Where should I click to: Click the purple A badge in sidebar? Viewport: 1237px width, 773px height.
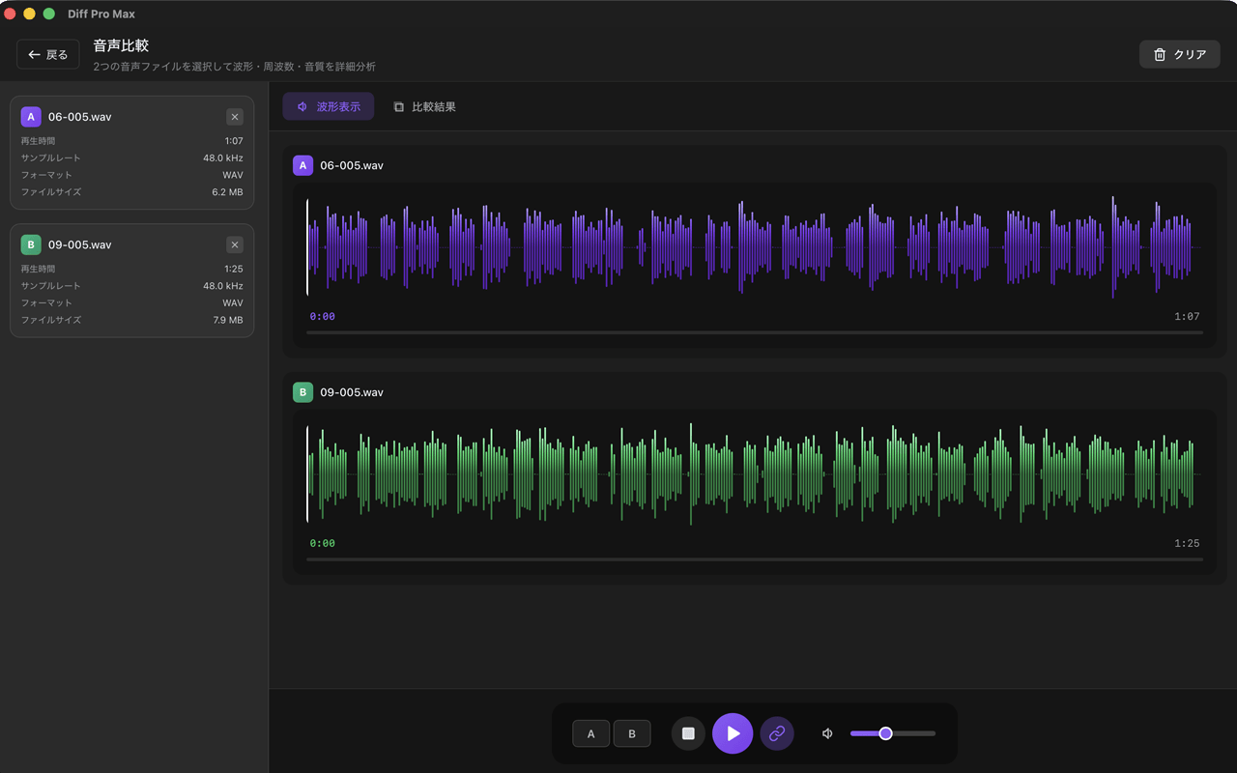coord(31,117)
